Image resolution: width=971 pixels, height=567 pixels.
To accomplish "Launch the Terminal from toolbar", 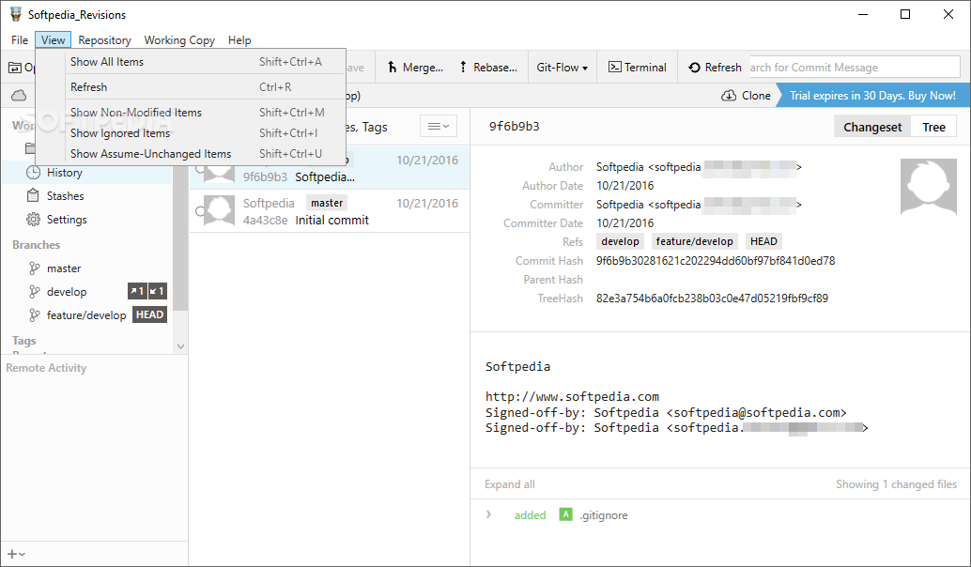I will point(638,68).
